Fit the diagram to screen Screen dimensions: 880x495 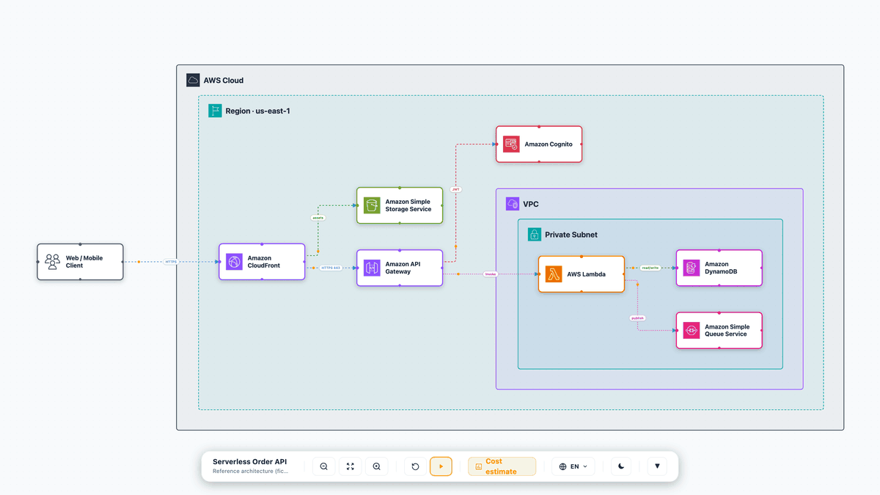[350, 466]
